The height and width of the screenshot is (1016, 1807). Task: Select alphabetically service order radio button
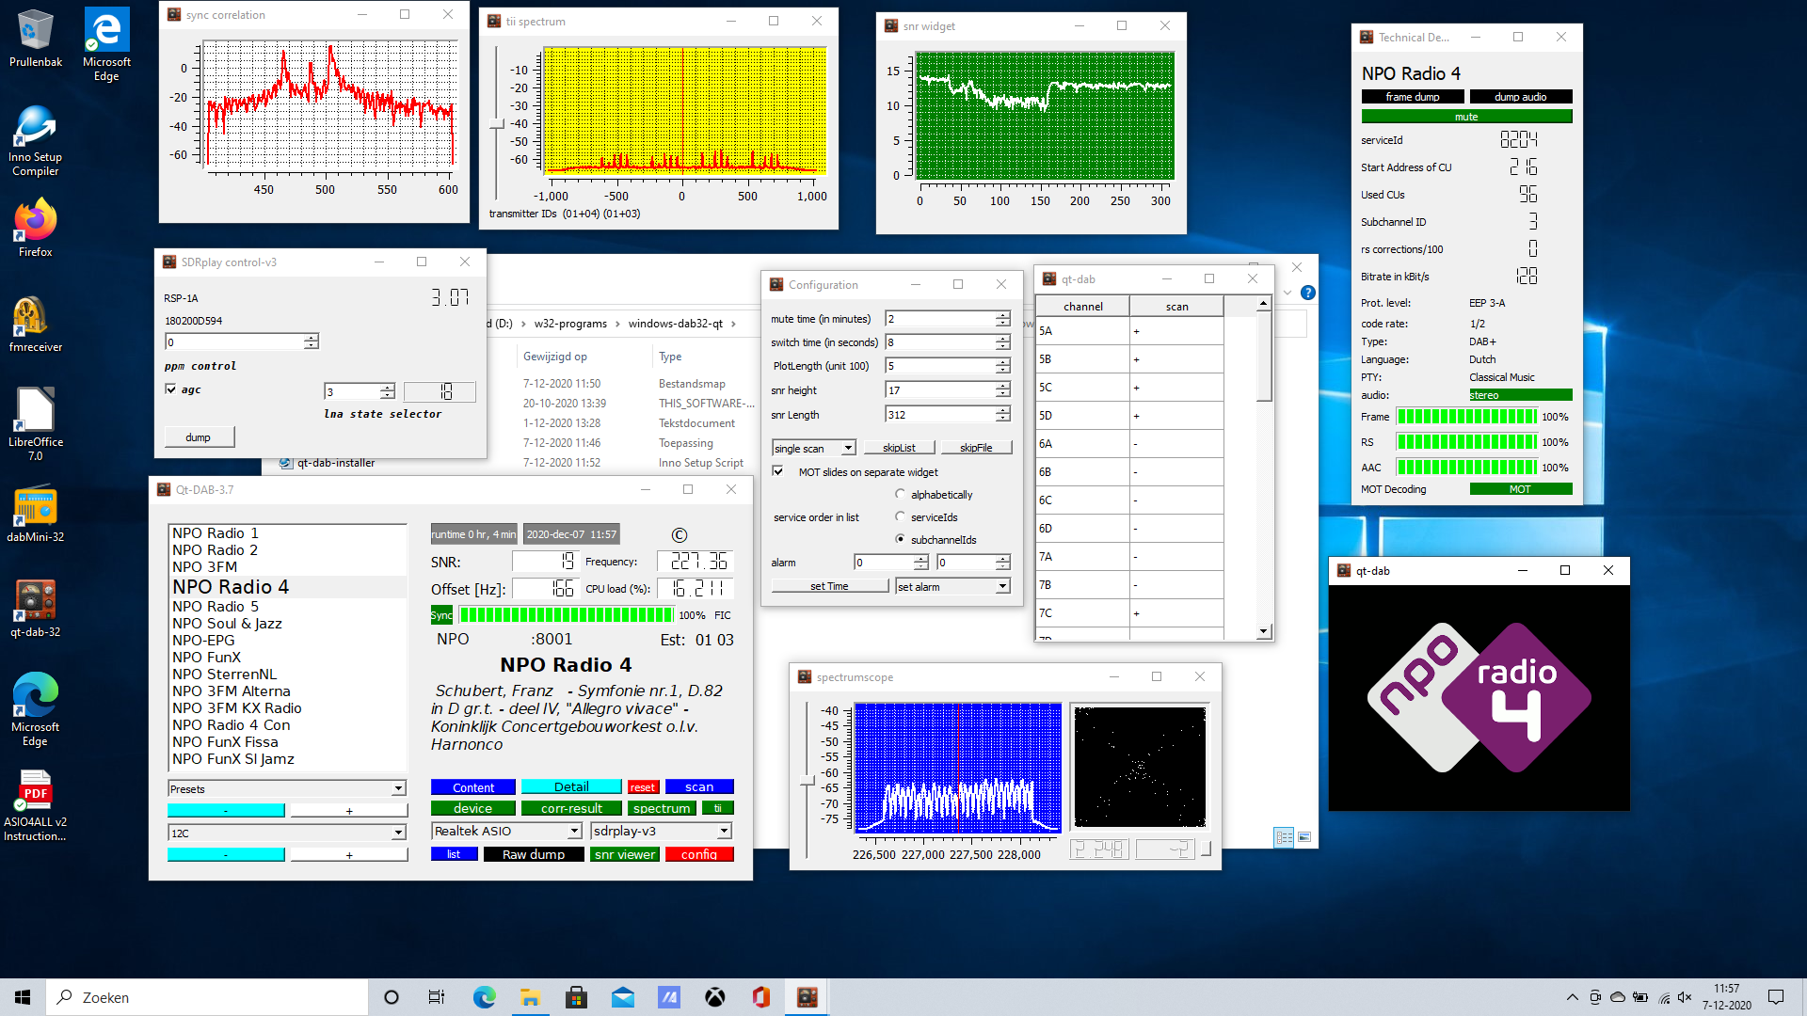point(900,494)
